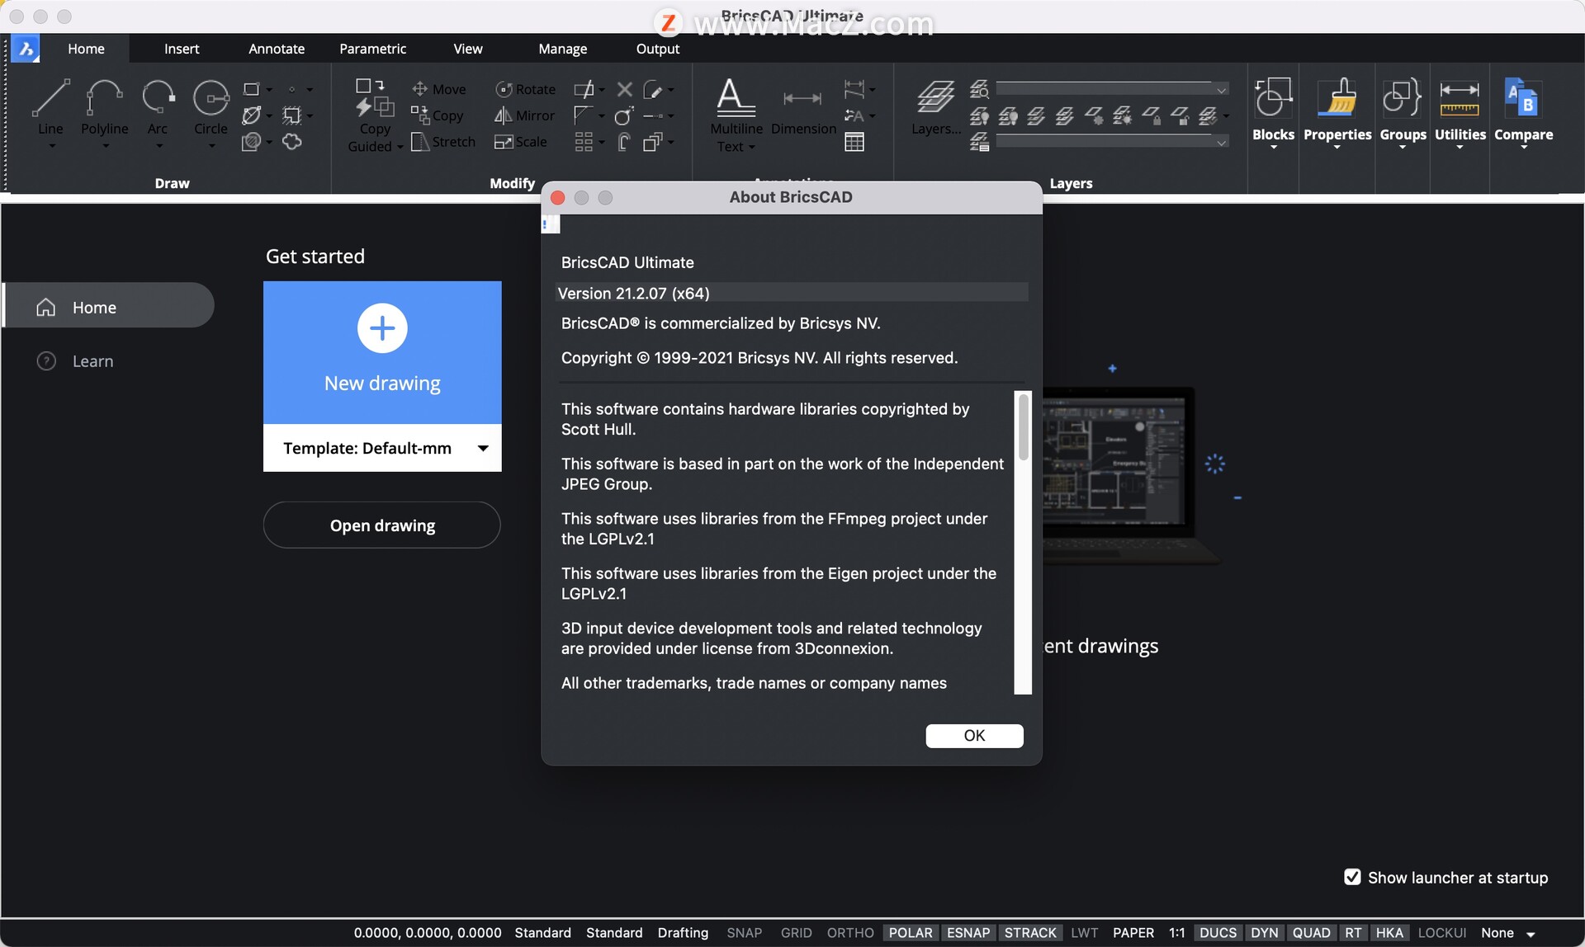
Task: Select the Circle tool
Action: 211,106
